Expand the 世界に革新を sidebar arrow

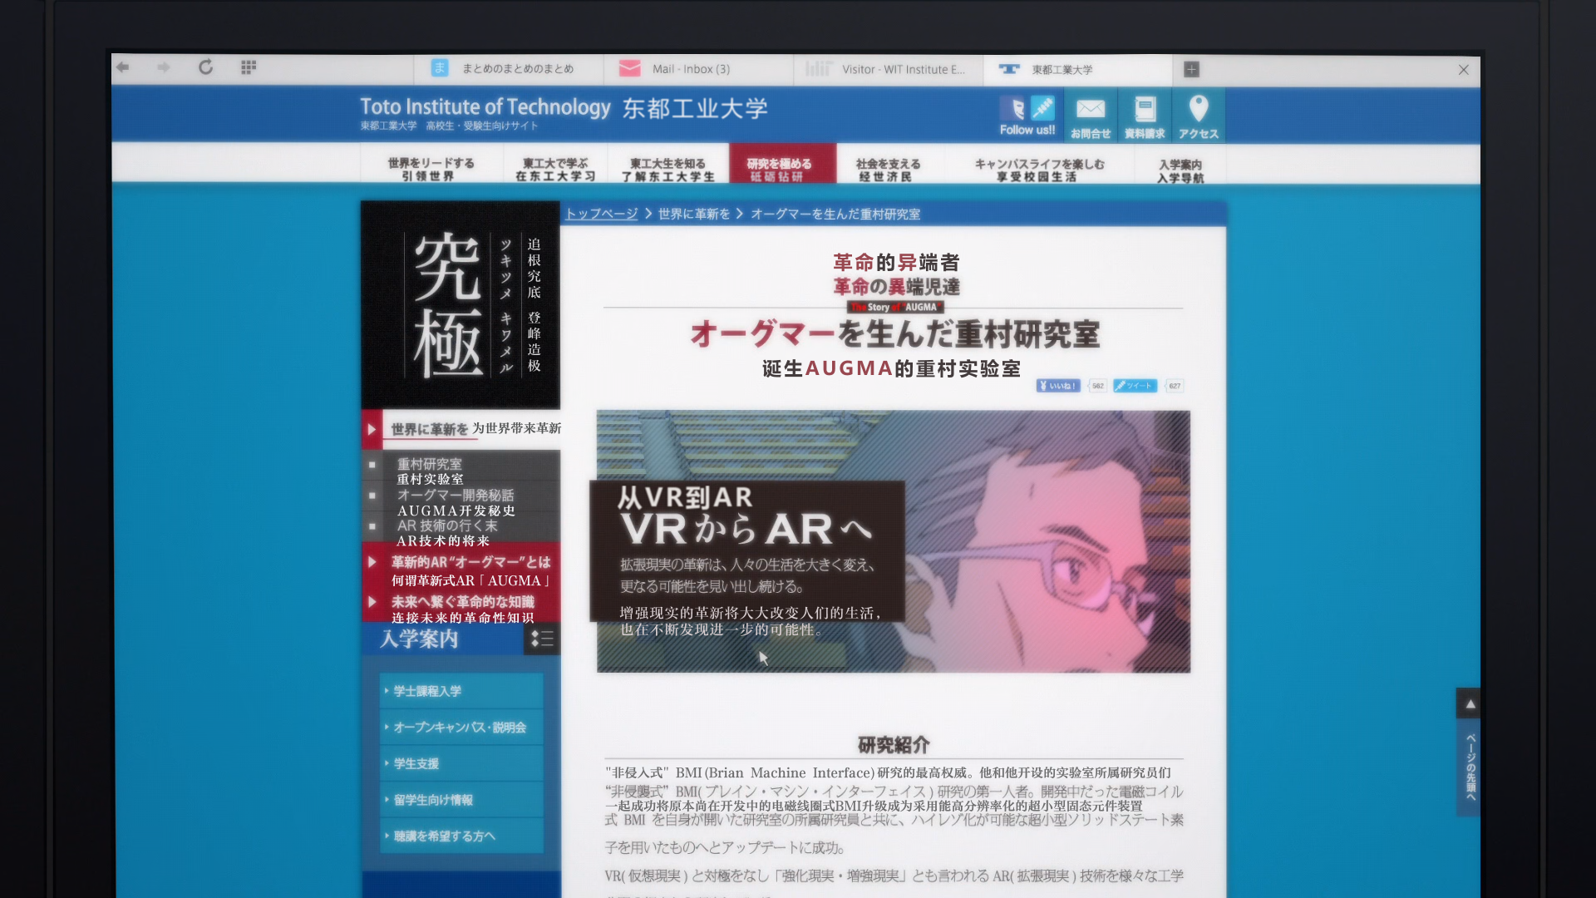pos(371,430)
